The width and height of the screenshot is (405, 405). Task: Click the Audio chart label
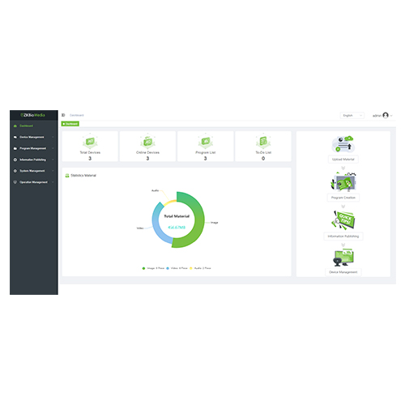tap(156, 190)
